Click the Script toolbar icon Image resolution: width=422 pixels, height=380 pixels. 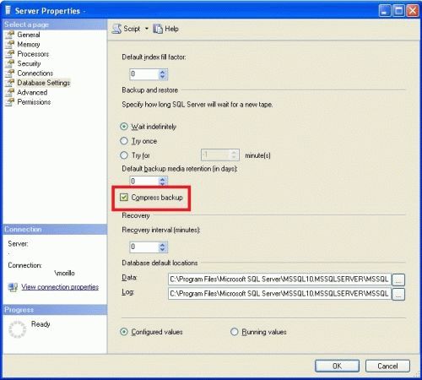116,29
